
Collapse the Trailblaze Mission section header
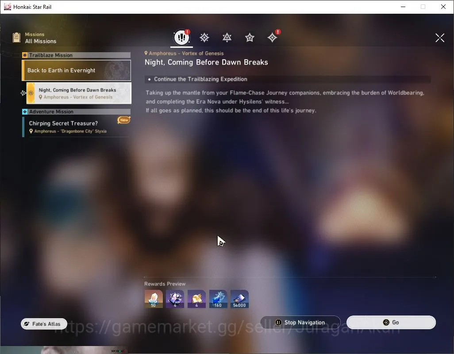(x=77, y=55)
